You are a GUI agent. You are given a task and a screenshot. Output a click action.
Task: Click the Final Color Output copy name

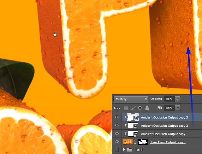(x=167, y=142)
